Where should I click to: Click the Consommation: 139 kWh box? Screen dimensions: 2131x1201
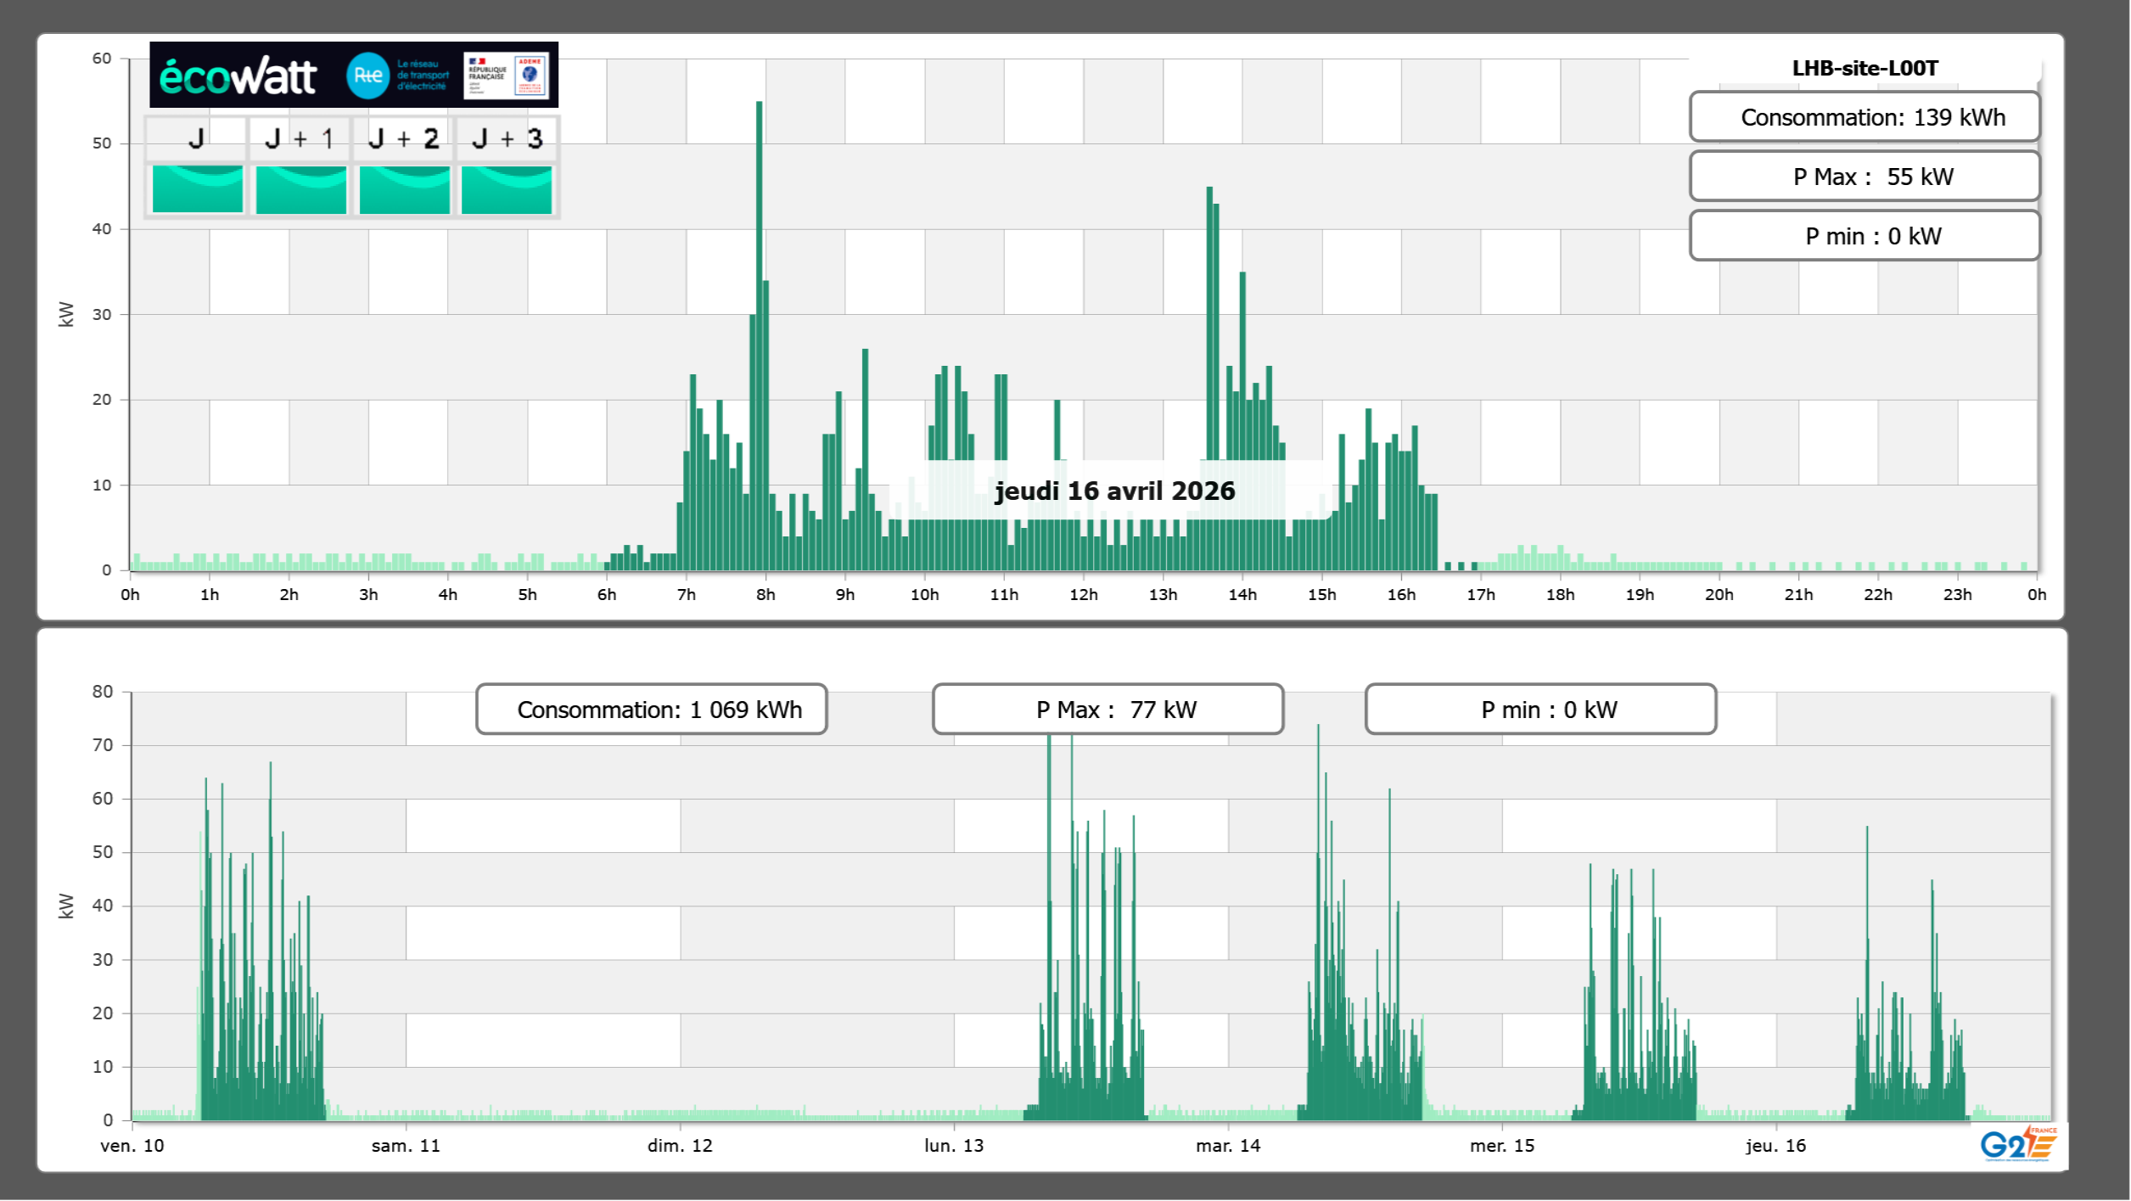(1864, 117)
